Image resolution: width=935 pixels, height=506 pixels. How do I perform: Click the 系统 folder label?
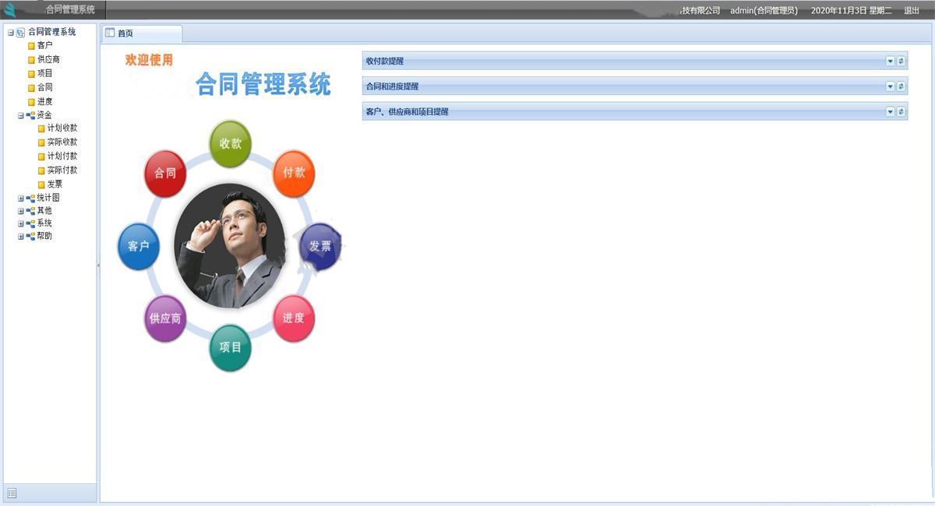coord(44,223)
